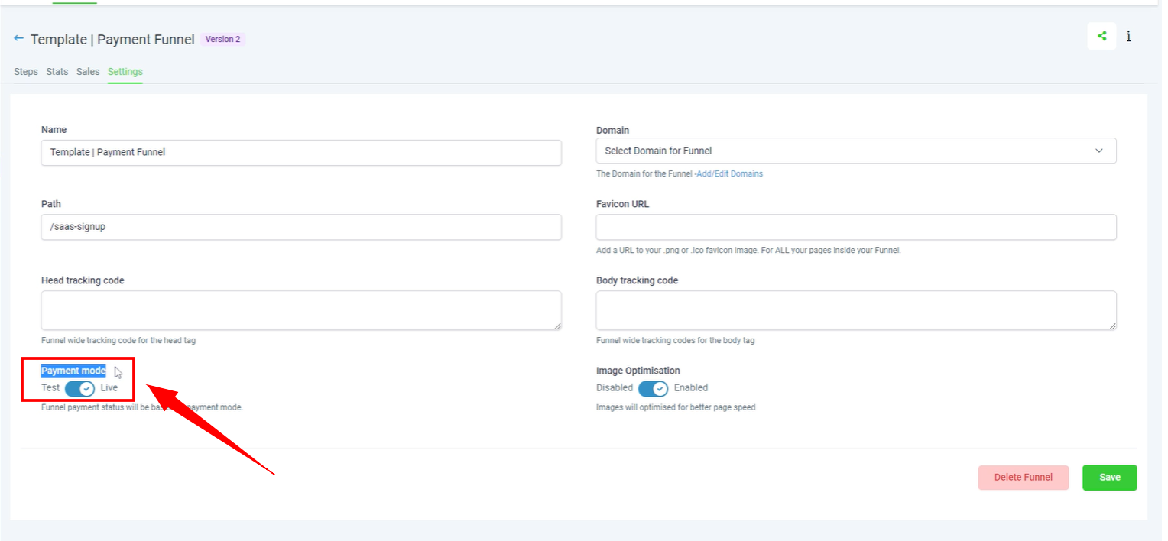Viewport: 1168px width, 541px height.
Task: Click the green share icon
Action: [x=1101, y=36]
